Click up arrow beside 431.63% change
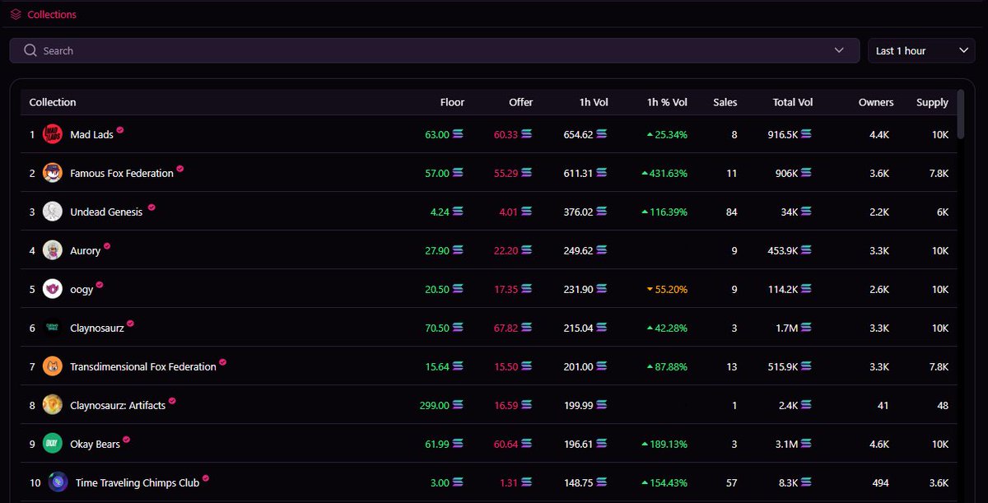The image size is (988, 503). tap(645, 174)
